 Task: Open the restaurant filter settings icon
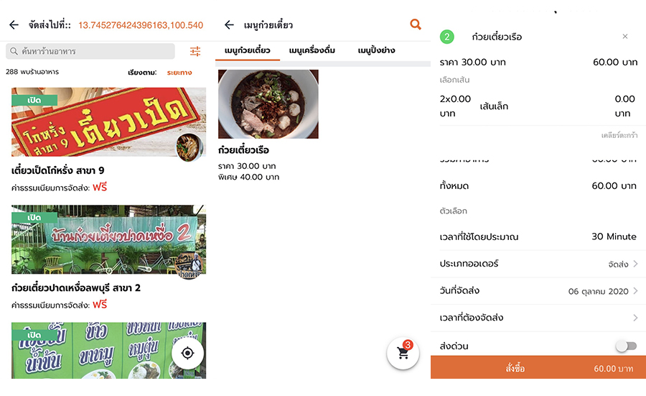[195, 51]
